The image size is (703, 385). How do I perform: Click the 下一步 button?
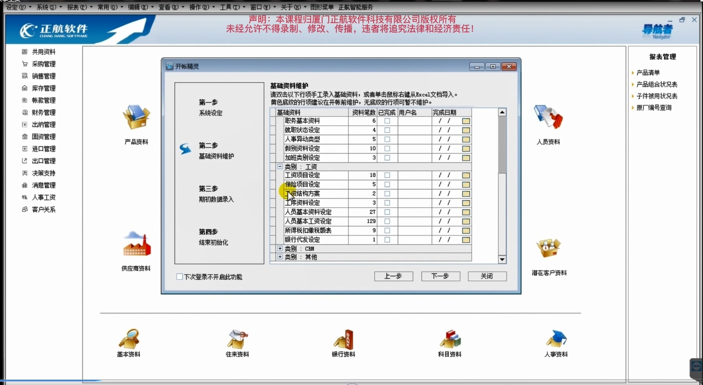(441, 276)
